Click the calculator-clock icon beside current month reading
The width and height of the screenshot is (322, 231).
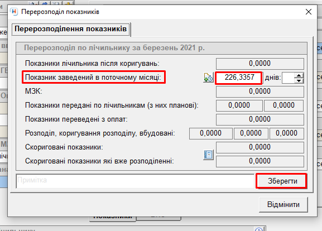[208, 78]
